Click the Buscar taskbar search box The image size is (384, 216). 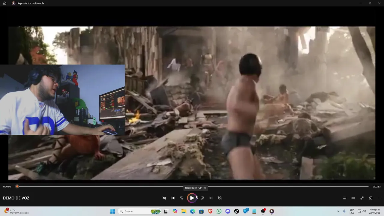coord(140,211)
